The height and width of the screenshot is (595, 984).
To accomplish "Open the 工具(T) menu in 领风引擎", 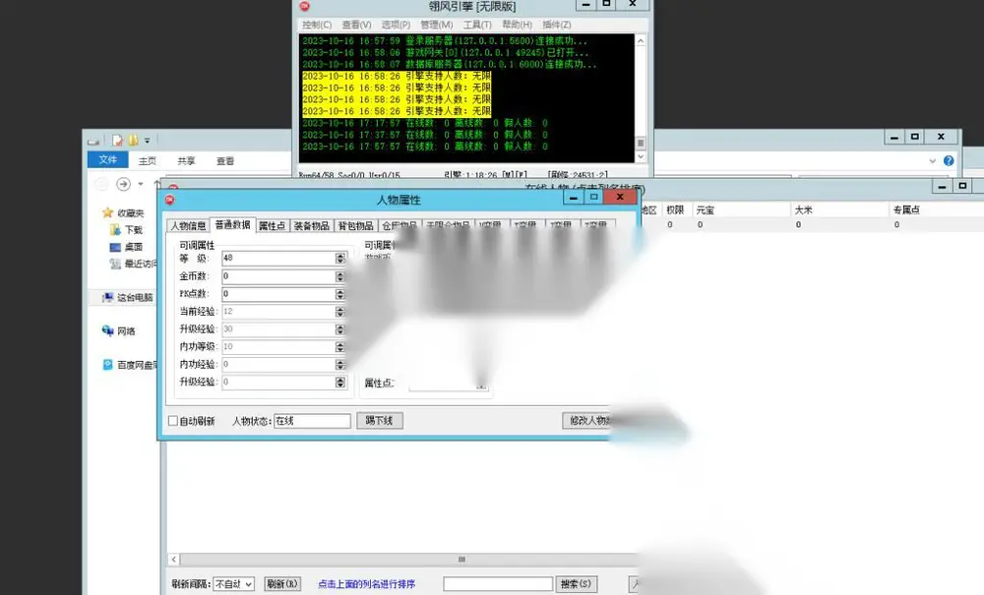I will [x=477, y=25].
